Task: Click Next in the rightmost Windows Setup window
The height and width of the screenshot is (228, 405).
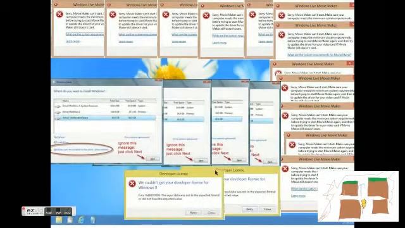Action: point(270,162)
